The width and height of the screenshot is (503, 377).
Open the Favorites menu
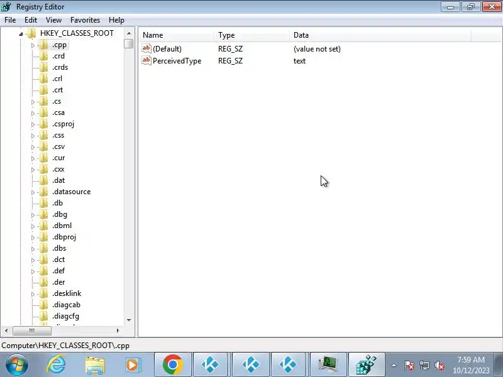85,20
